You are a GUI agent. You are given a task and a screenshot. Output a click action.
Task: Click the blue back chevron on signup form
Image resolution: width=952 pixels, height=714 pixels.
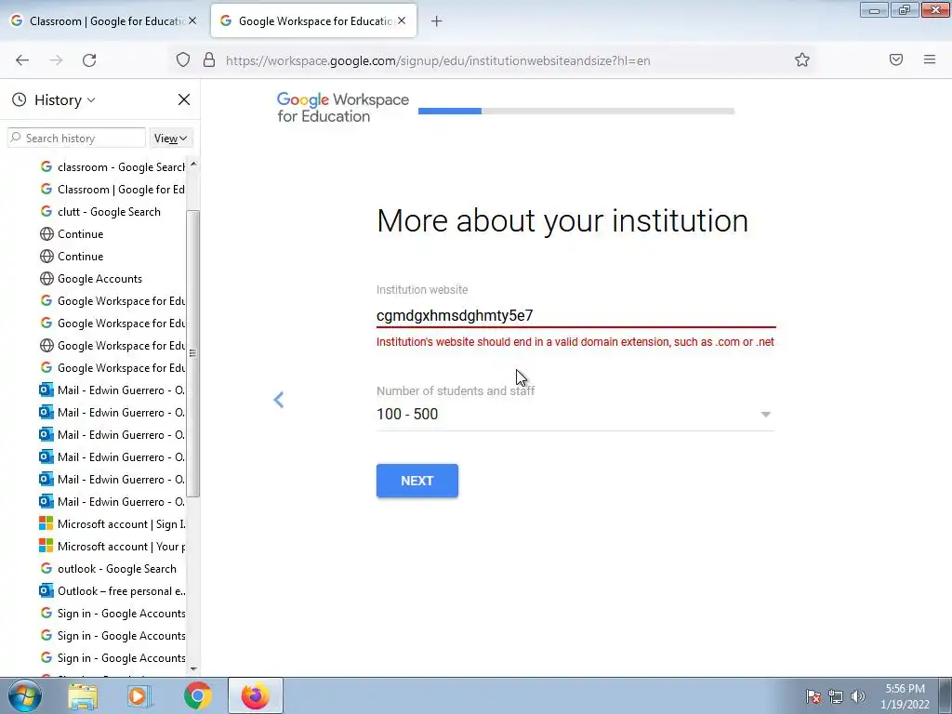(x=279, y=400)
